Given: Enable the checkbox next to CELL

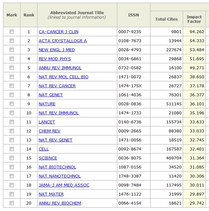Looking at the screenshot, I should 12,149.
